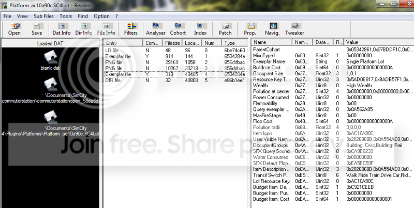The image size is (414, 208).
Task: Click the High Wealth value
Action: pos(359,85)
